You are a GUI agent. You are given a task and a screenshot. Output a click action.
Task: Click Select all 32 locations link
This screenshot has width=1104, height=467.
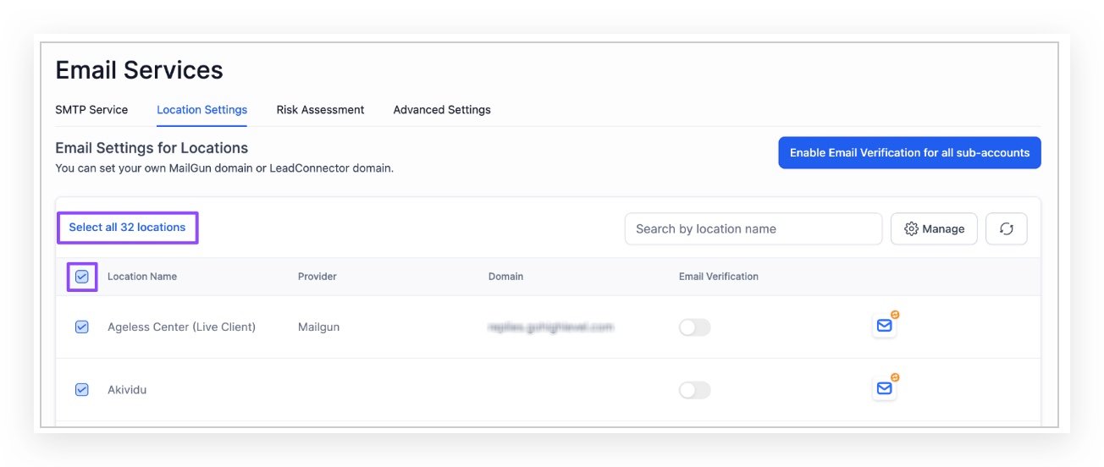click(x=127, y=228)
